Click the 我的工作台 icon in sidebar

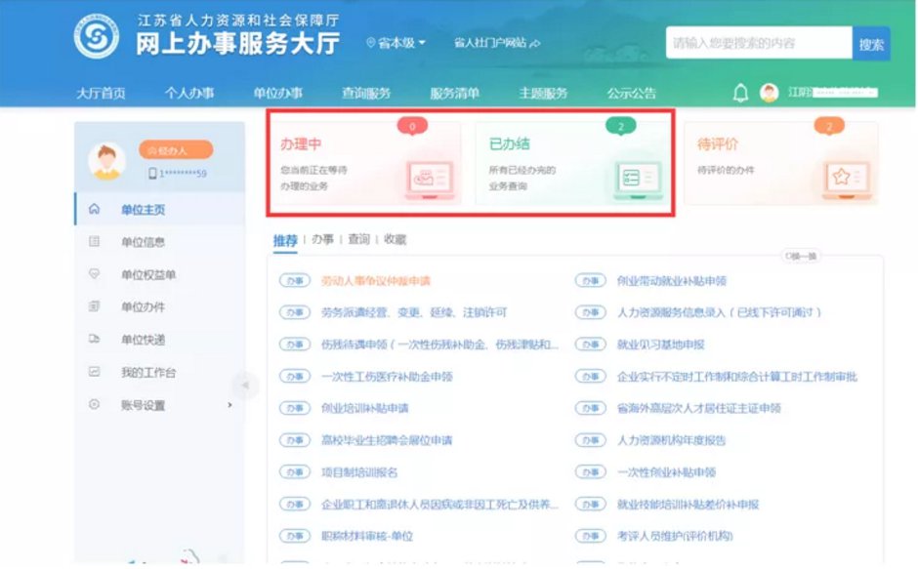click(95, 372)
